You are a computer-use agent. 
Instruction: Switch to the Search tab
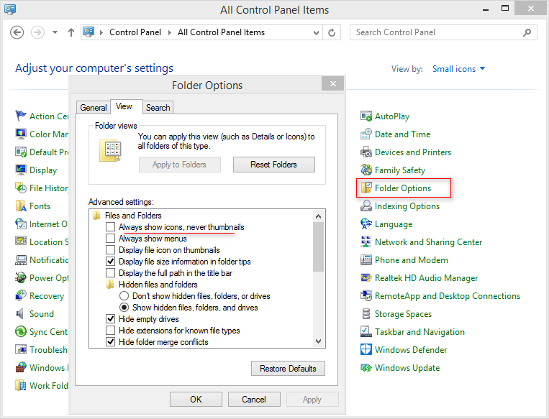158,107
